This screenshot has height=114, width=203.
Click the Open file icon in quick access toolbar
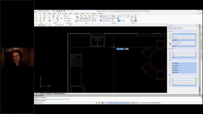(x=57, y=11)
